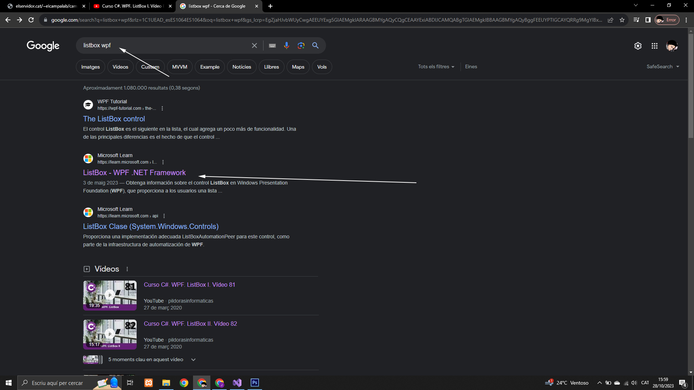Click inside the Google search box
The image size is (694, 390).
[x=163, y=45]
